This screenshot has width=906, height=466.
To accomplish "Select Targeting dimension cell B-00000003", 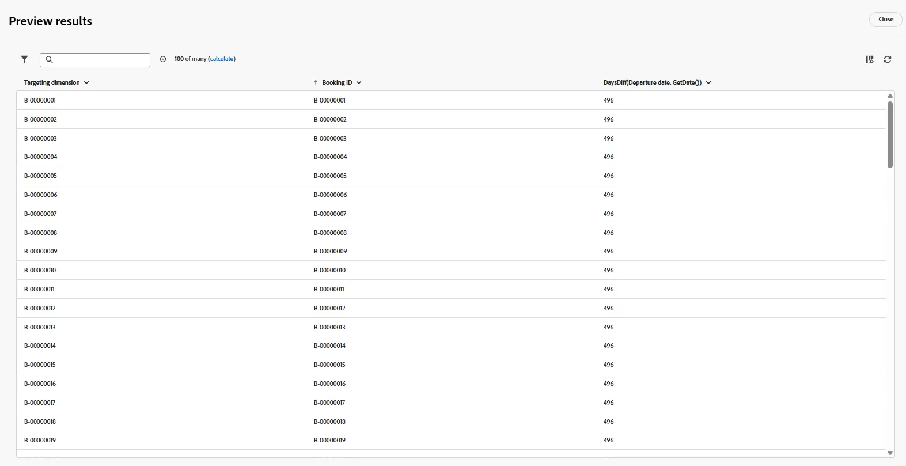I will (x=40, y=139).
